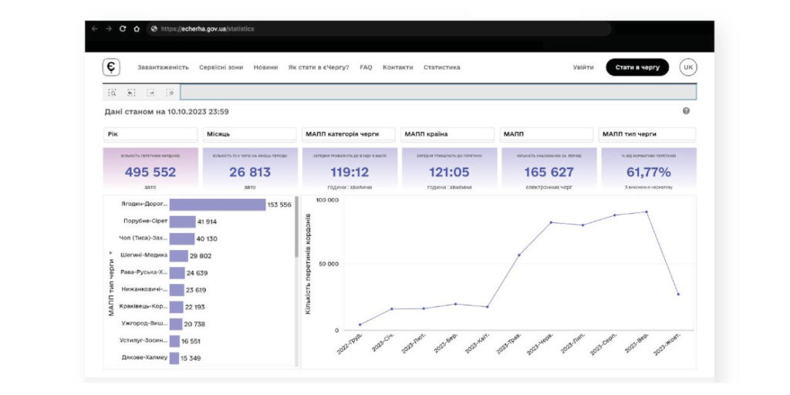This screenshot has width=790, height=395.
Task: Open the МАПП категорія черги filter
Action: [349, 134]
